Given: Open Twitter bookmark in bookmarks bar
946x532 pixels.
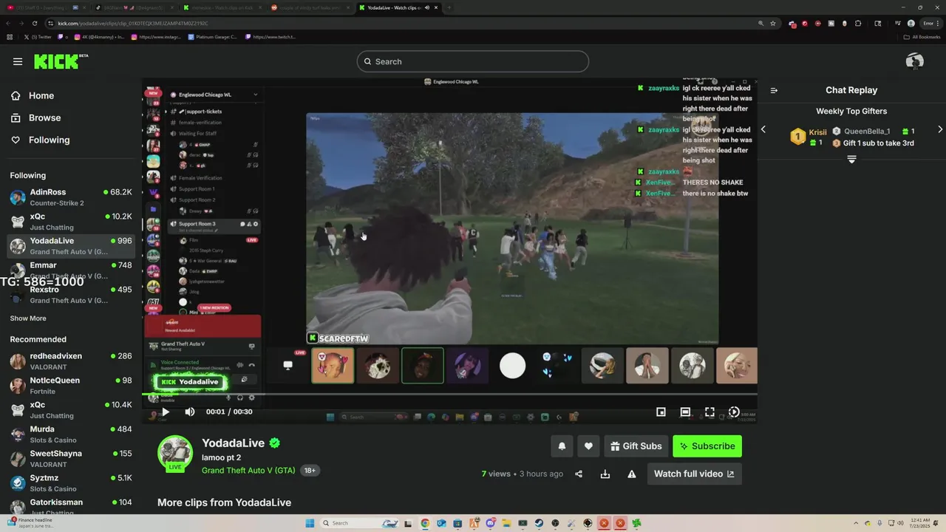Looking at the screenshot, I should tap(38, 37).
